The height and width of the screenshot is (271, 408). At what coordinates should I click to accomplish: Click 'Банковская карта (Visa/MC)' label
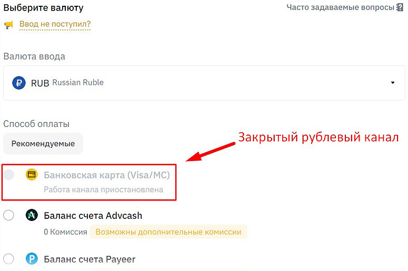click(107, 175)
